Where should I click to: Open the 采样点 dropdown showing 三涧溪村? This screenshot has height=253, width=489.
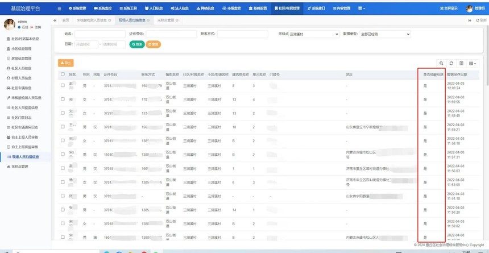pyautogui.click(x=314, y=34)
